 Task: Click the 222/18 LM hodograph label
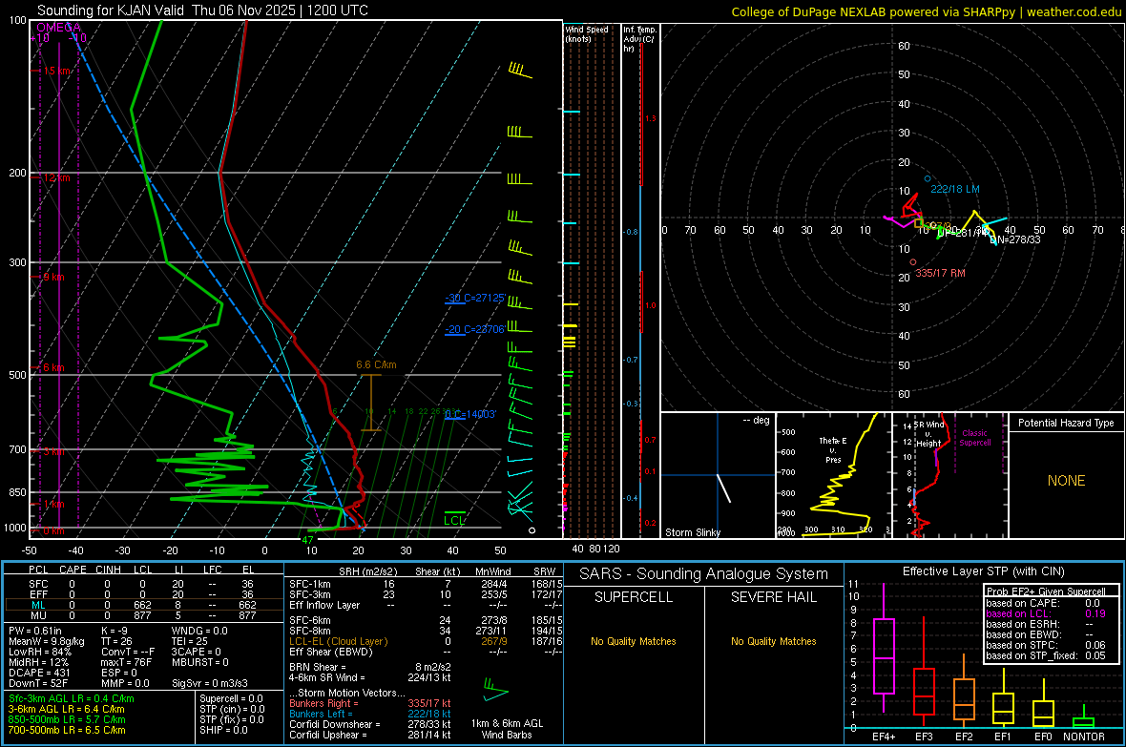(955, 189)
